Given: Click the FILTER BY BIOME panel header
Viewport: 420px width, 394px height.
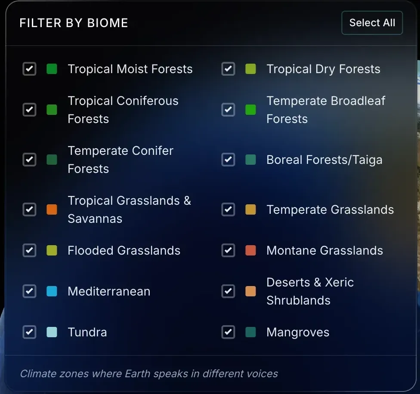Looking at the screenshot, I should [73, 23].
